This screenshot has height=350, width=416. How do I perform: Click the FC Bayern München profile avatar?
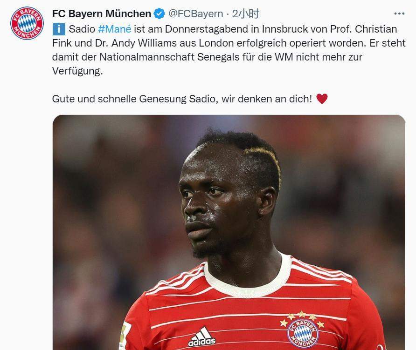[27, 23]
